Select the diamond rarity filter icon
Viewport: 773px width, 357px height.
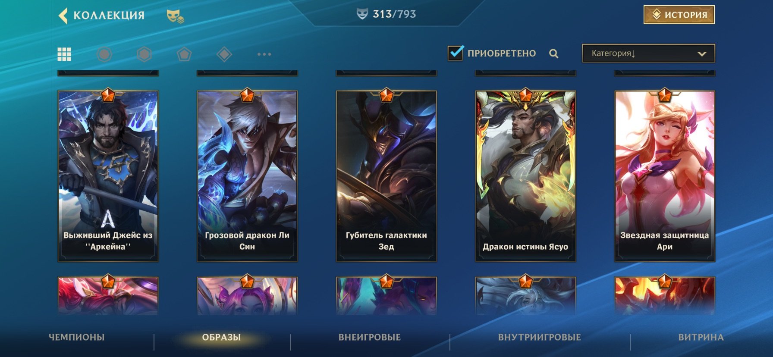click(224, 54)
